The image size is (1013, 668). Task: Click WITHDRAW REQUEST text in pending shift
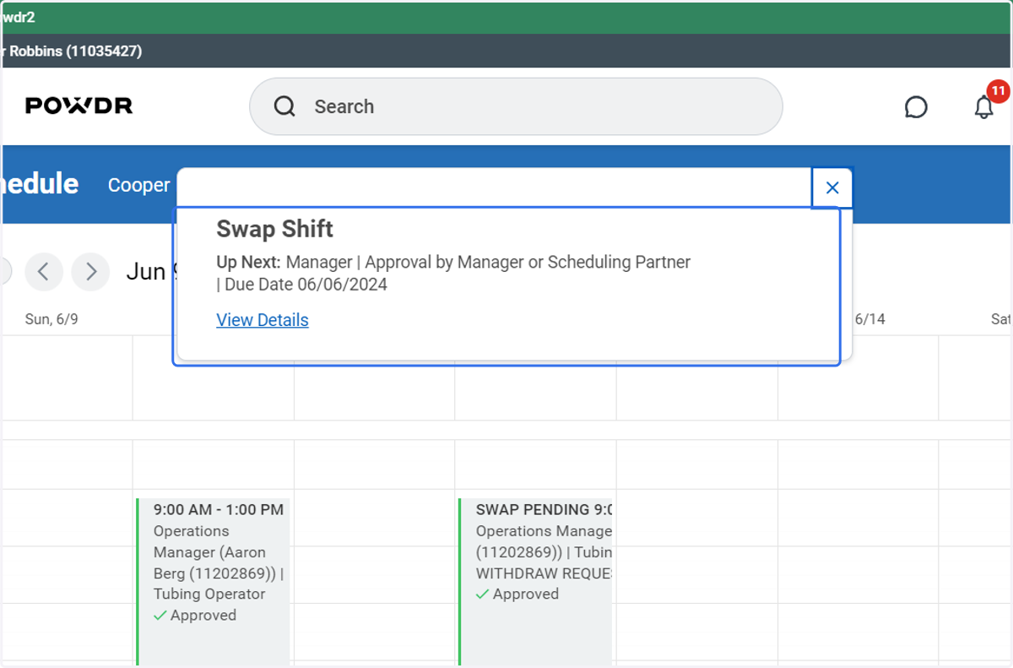pyautogui.click(x=544, y=573)
